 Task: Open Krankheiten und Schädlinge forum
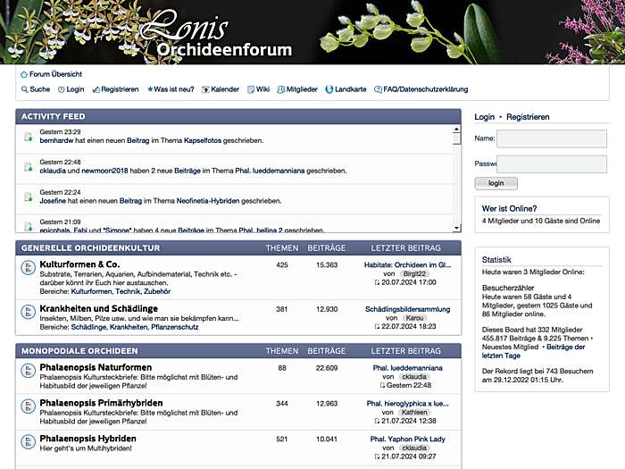[x=98, y=308]
